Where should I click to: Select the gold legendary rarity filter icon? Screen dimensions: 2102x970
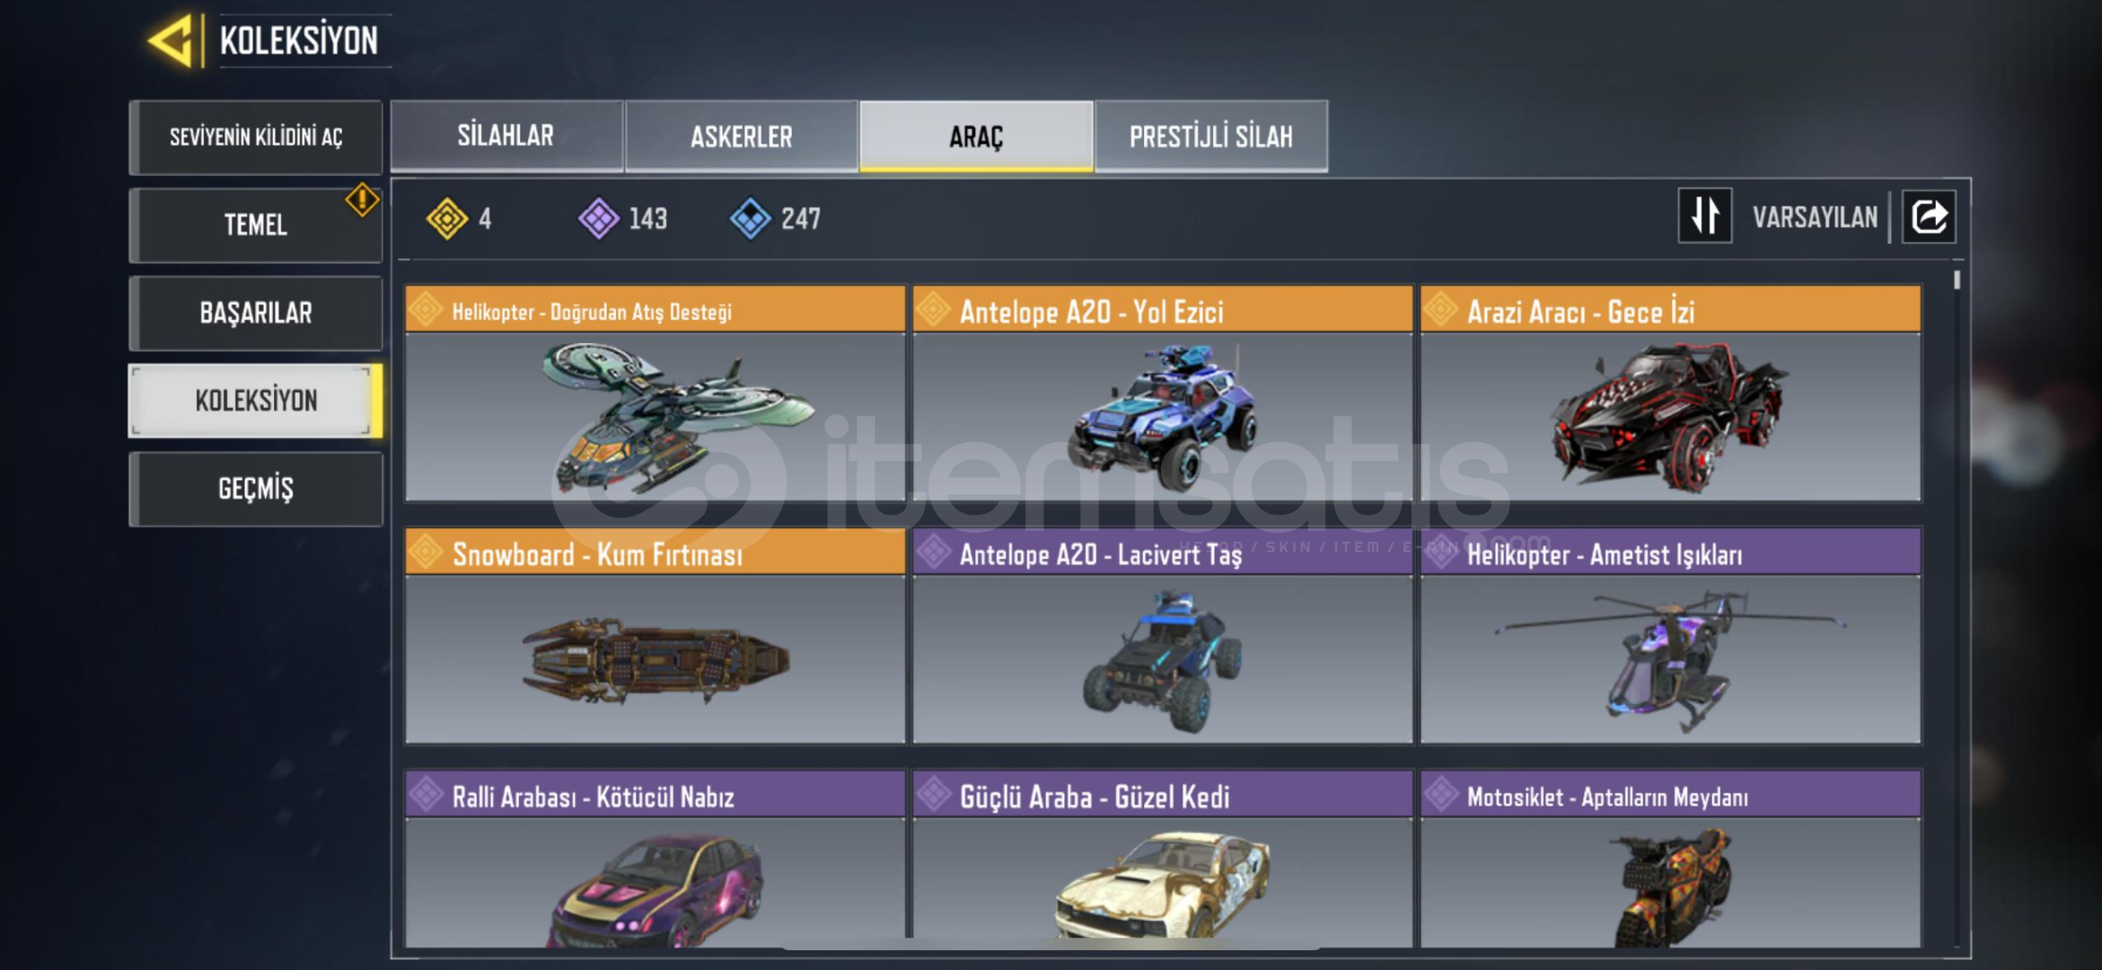point(447,218)
